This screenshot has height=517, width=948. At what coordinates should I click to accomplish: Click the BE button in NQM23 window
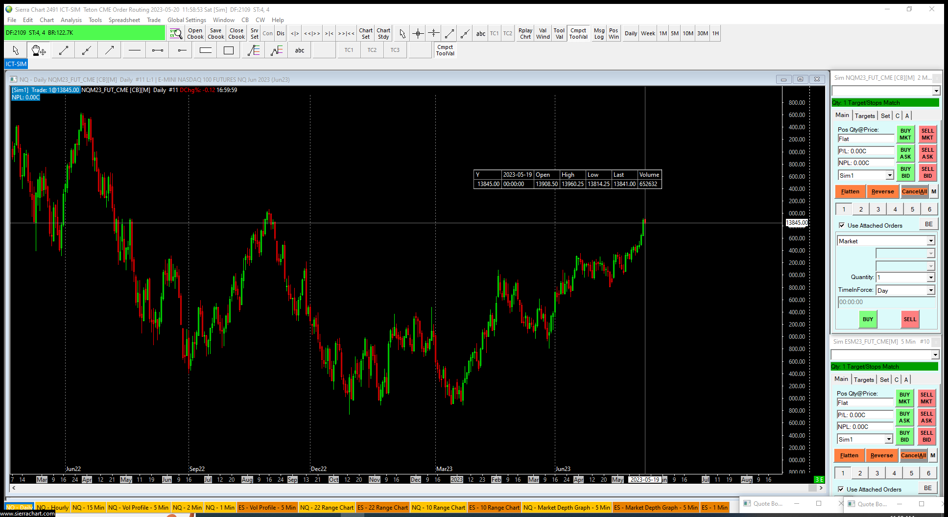(928, 224)
